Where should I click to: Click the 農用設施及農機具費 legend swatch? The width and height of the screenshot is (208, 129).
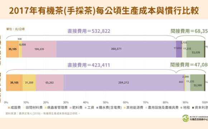point(146,107)
